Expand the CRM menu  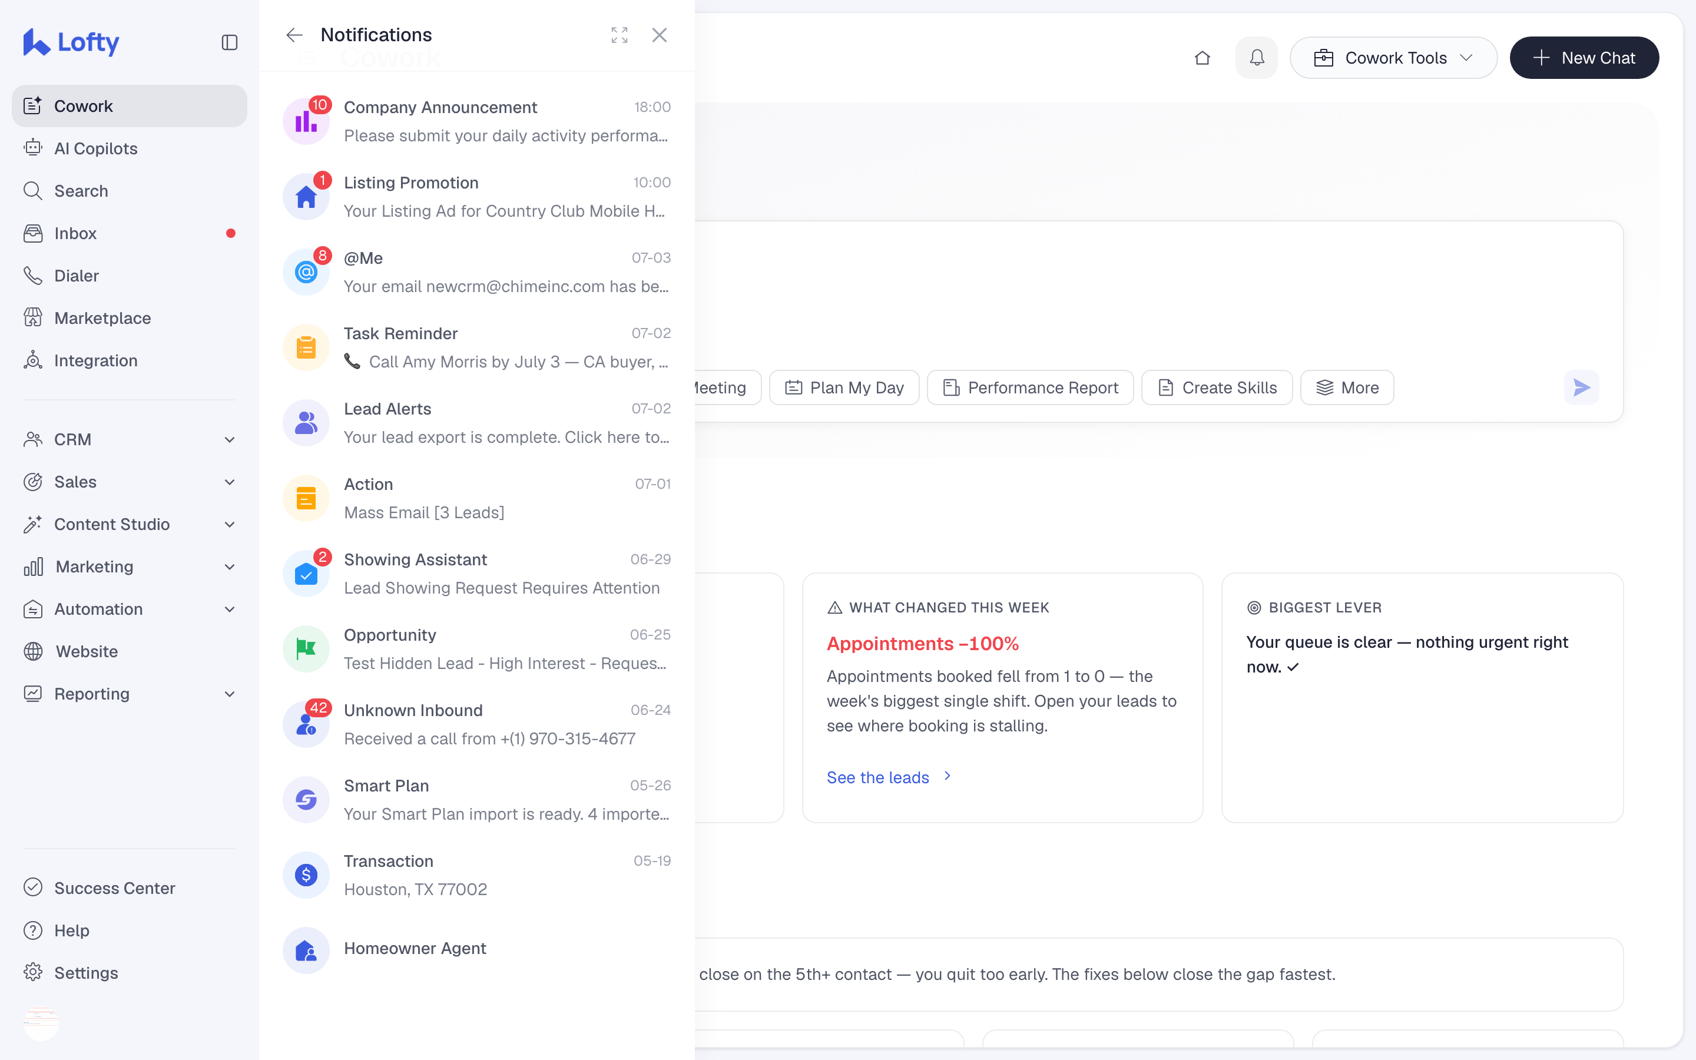130,439
